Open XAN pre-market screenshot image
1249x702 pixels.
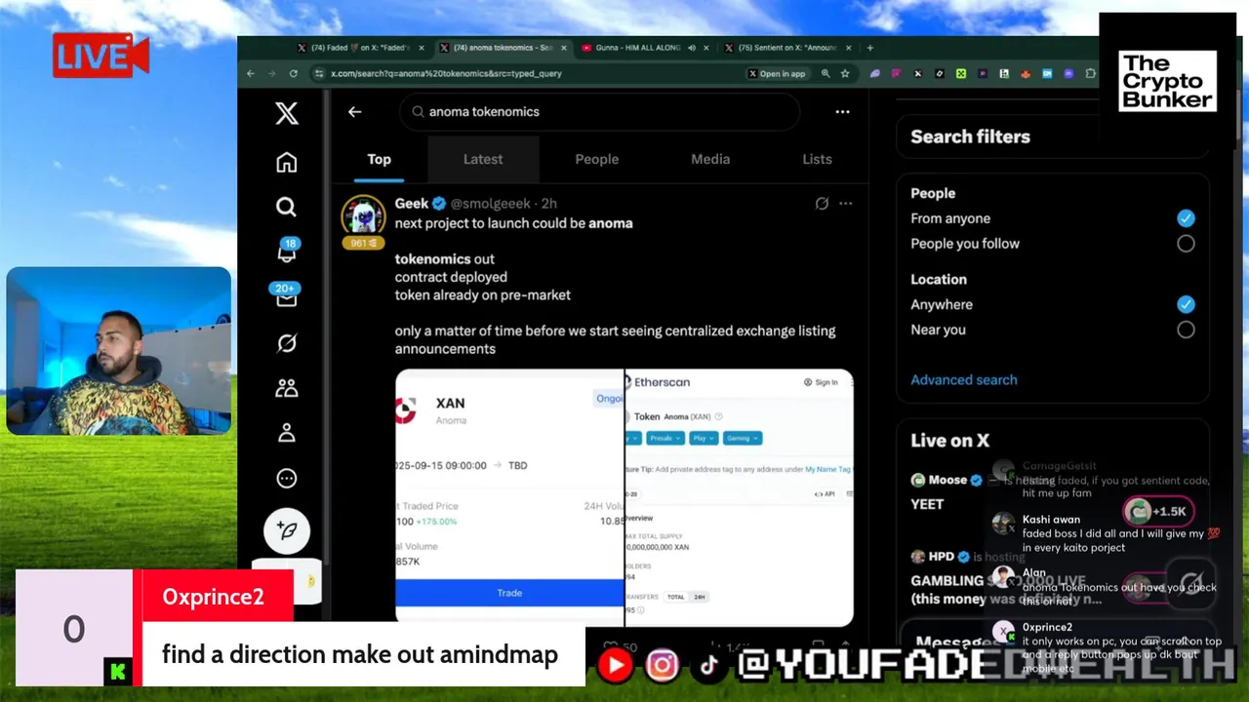[509, 497]
